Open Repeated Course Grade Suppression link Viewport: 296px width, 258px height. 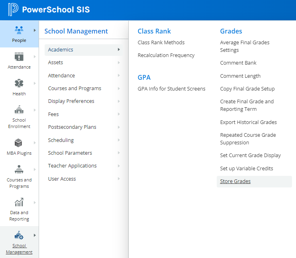point(248,139)
